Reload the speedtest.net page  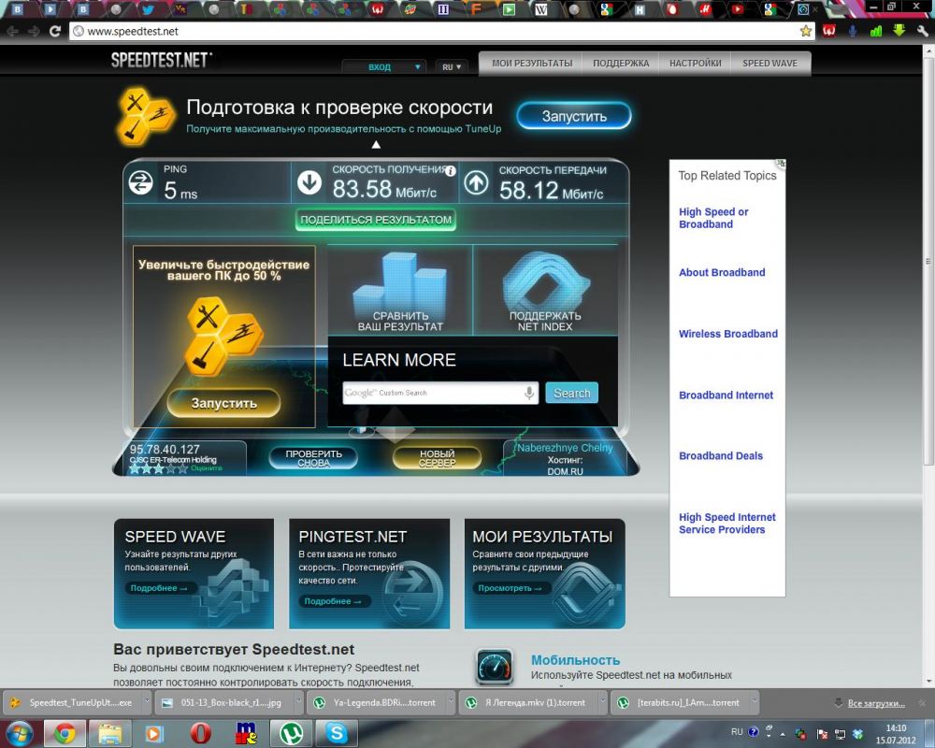point(55,31)
